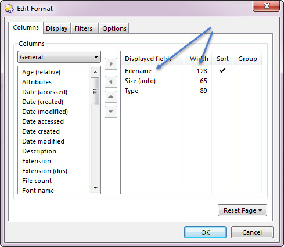Select Extension (dirs) in the list
The height and width of the screenshot is (247, 284).
45,171
